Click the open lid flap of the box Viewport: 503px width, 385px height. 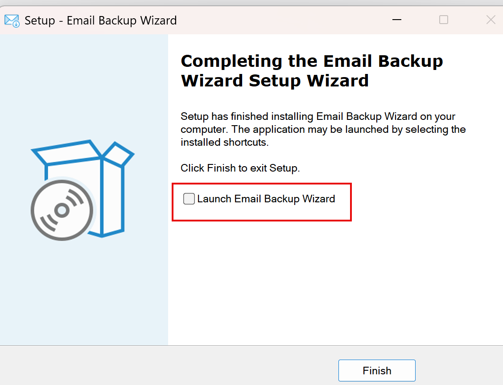click(118, 154)
